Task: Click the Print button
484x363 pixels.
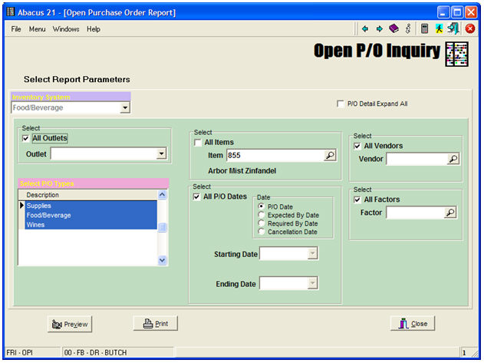Action: [155, 324]
